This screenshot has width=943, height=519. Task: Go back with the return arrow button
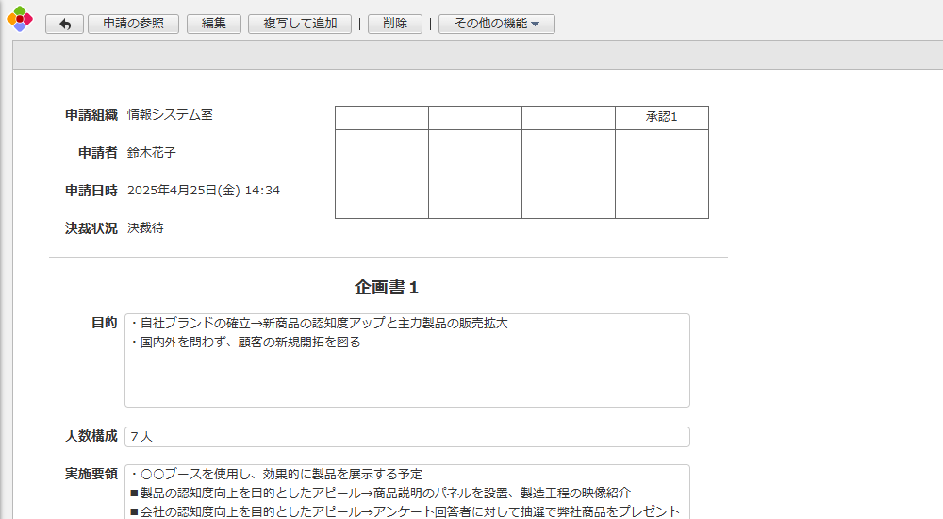[x=64, y=25]
